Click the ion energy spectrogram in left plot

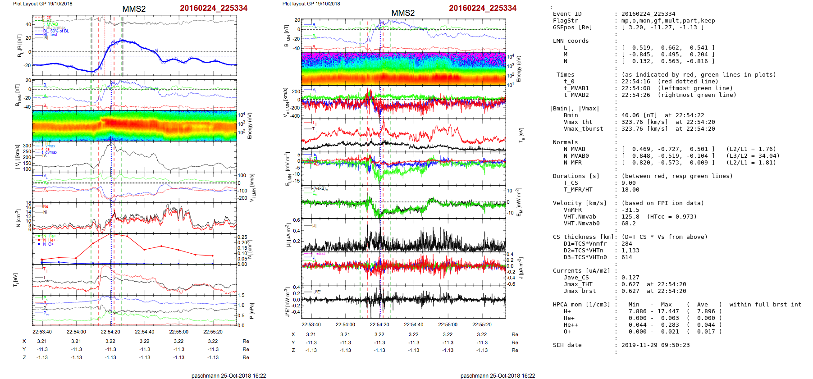[x=134, y=125]
